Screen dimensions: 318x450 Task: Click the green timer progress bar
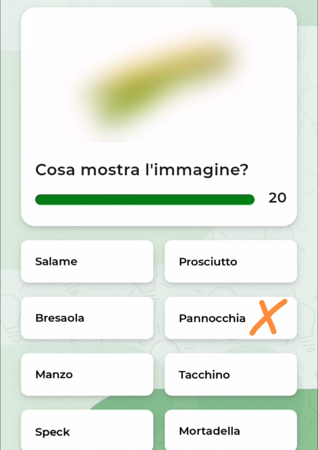click(145, 200)
